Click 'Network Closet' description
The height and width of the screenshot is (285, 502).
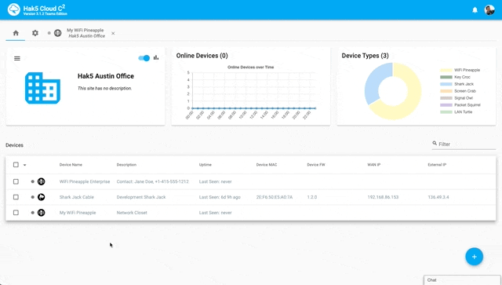[132, 213]
